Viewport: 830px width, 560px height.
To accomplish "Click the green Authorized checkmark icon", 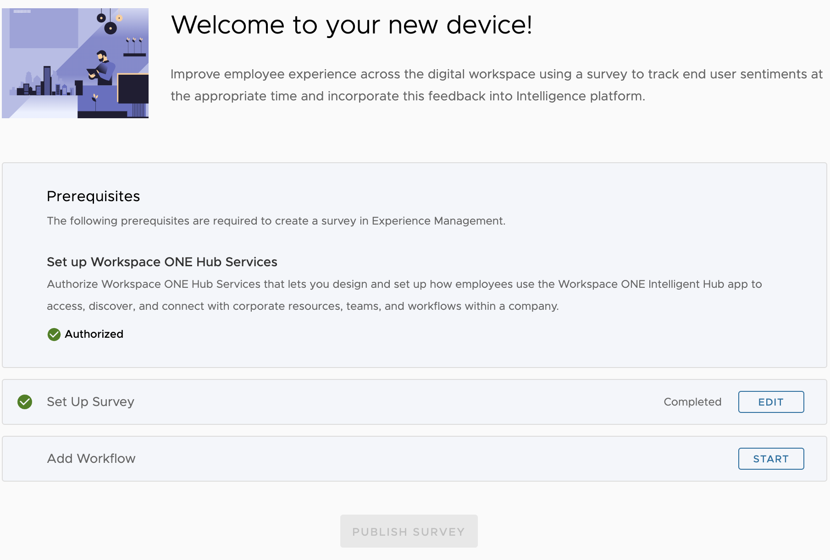I will 54,335.
